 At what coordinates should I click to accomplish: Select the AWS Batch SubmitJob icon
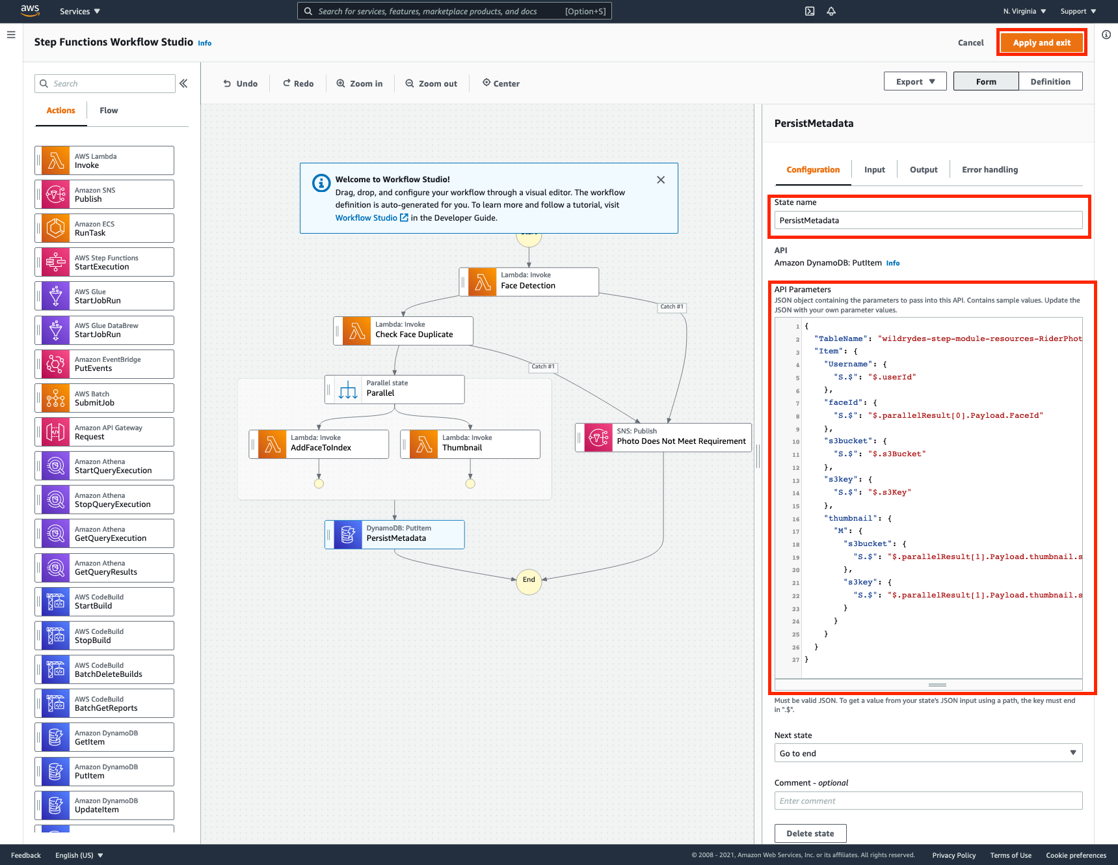point(56,398)
